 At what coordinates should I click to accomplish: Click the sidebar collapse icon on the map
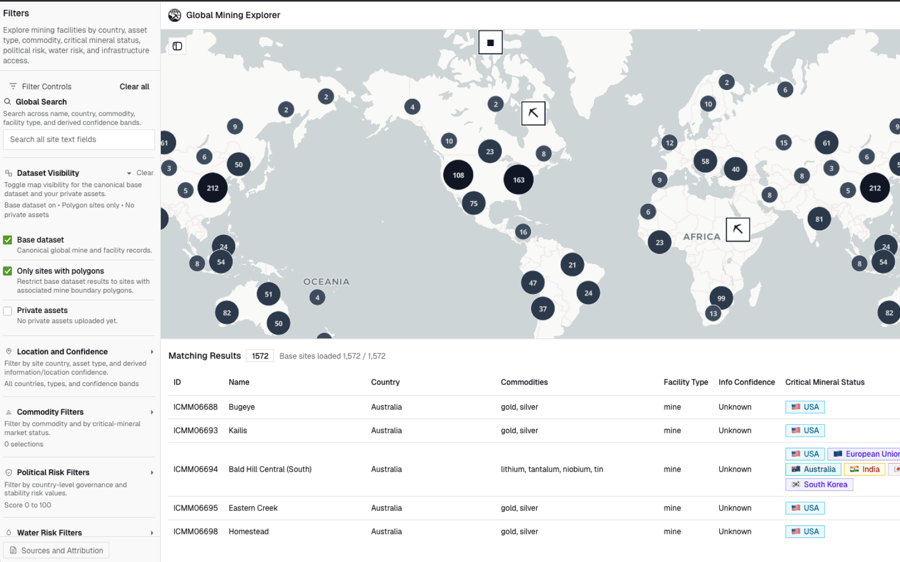pyautogui.click(x=177, y=46)
